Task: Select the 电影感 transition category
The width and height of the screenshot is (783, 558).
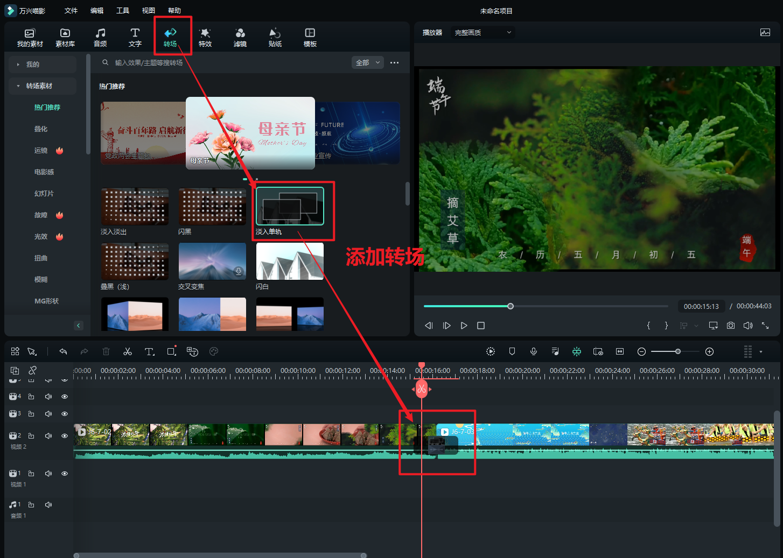Action: pos(44,172)
